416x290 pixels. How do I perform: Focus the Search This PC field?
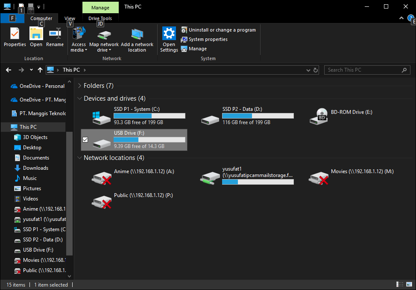point(367,70)
